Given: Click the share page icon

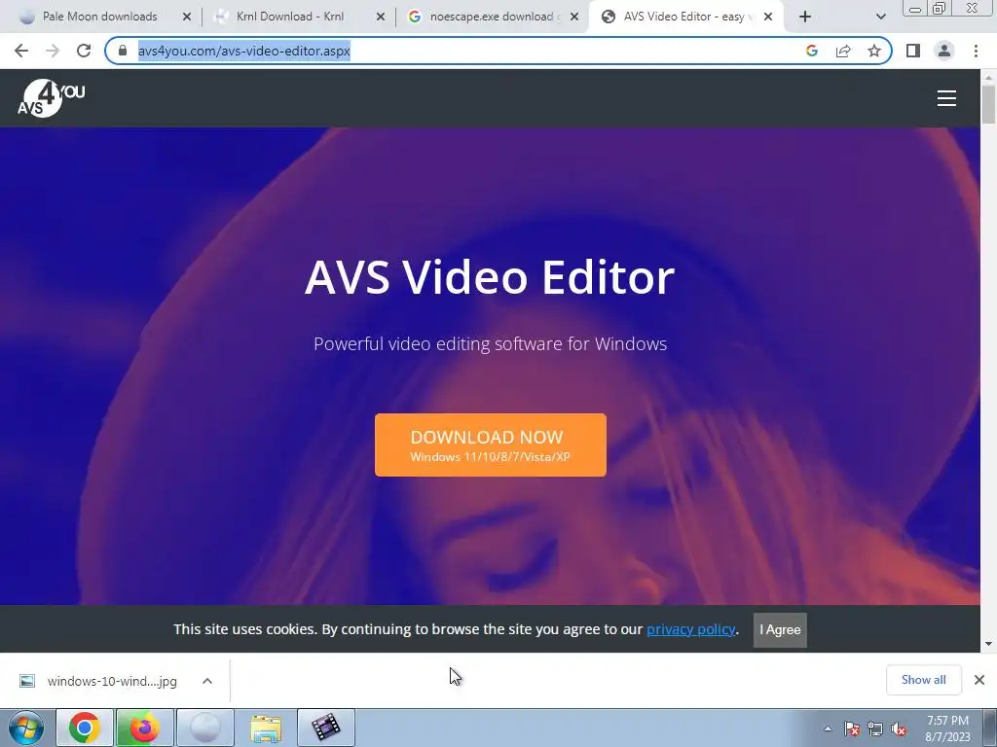Looking at the screenshot, I should pyautogui.click(x=843, y=51).
